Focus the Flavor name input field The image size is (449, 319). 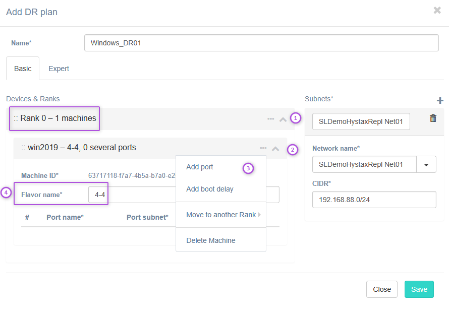pos(97,195)
